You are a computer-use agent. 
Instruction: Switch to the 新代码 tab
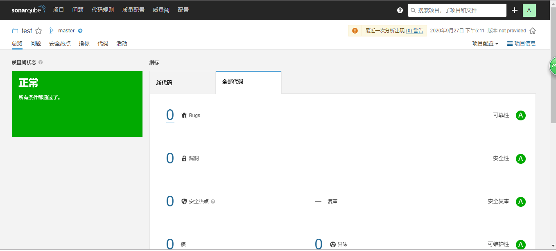(x=164, y=83)
